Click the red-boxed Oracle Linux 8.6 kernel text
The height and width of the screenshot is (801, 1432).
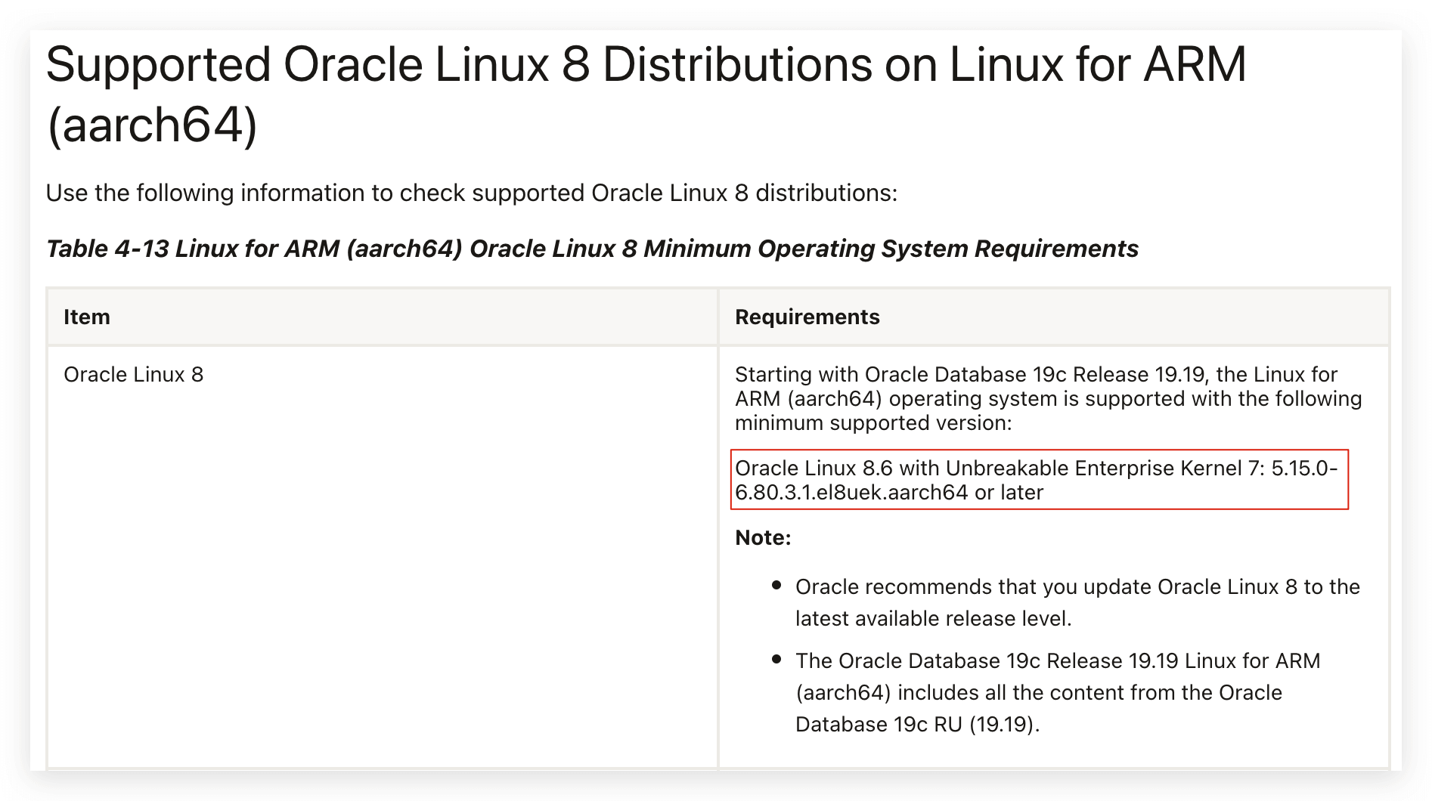(x=1039, y=480)
